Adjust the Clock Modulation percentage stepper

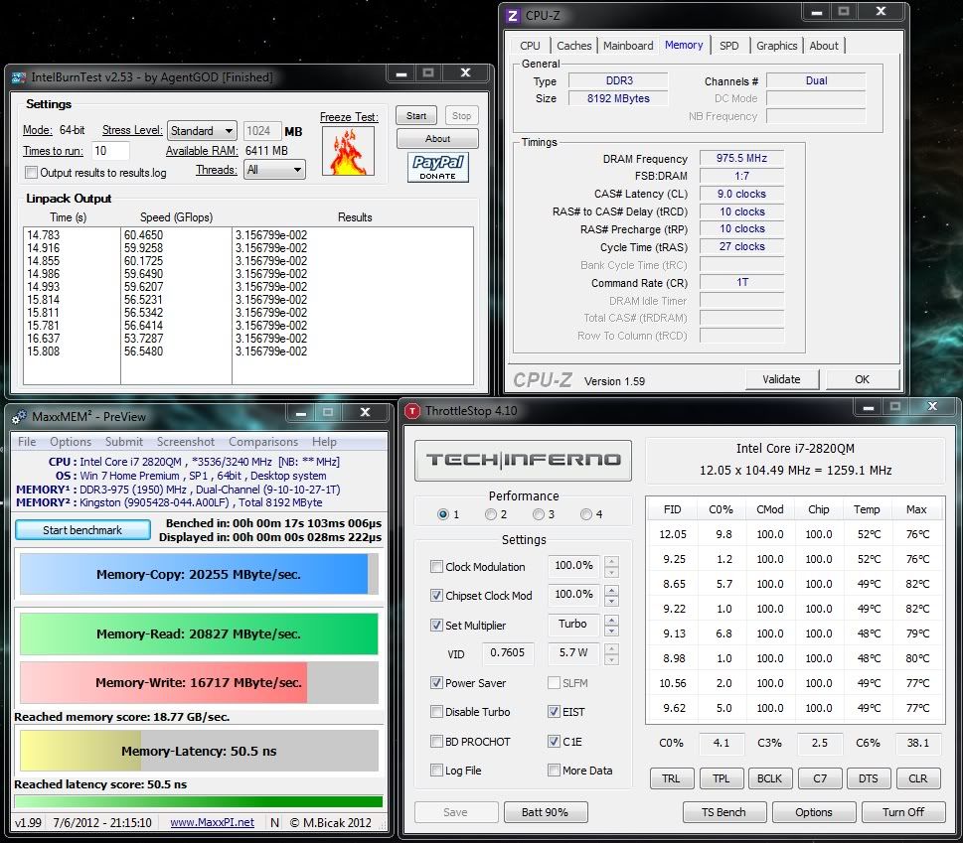611,566
